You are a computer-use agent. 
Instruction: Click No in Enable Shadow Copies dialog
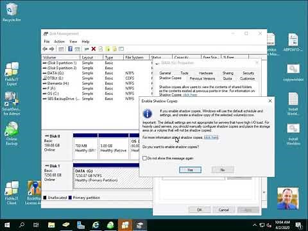223,170
